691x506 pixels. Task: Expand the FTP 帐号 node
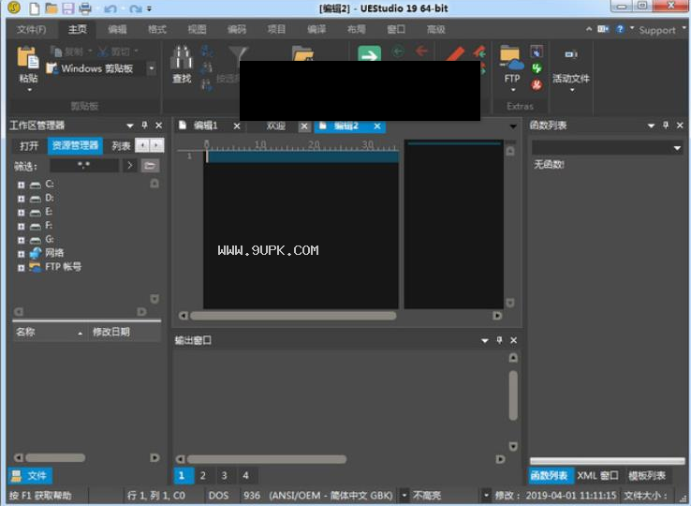coord(21,268)
